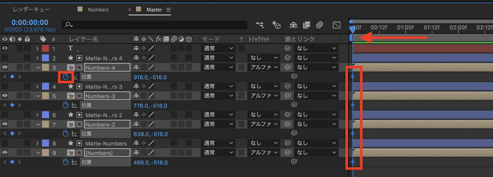Click graph toggle beside Numbers-3 position
The height and width of the screenshot is (177, 493).
pyautogui.click(x=74, y=105)
